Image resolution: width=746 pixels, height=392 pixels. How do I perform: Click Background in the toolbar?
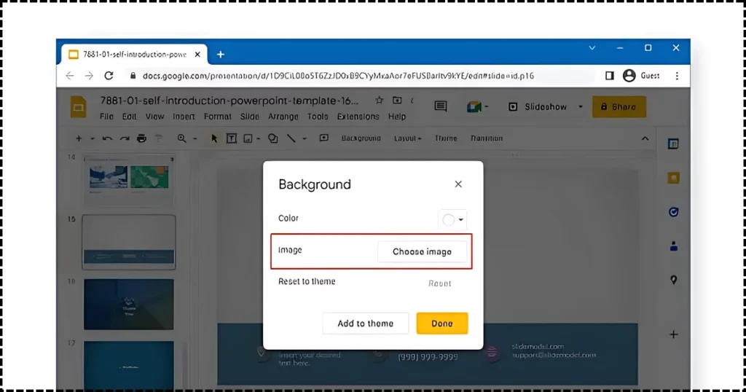(x=361, y=138)
